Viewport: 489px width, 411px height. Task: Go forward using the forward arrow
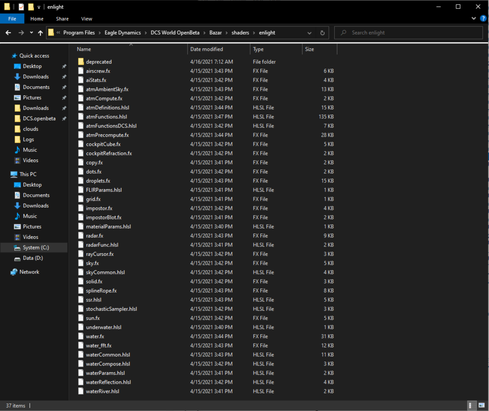tap(21, 32)
